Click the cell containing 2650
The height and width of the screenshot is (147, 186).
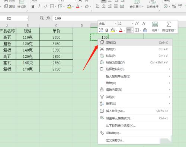point(56,37)
